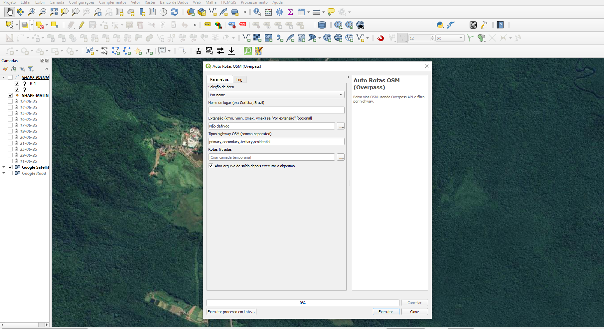
Task: Open the statistical summary panel
Action: click(x=290, y=12)
